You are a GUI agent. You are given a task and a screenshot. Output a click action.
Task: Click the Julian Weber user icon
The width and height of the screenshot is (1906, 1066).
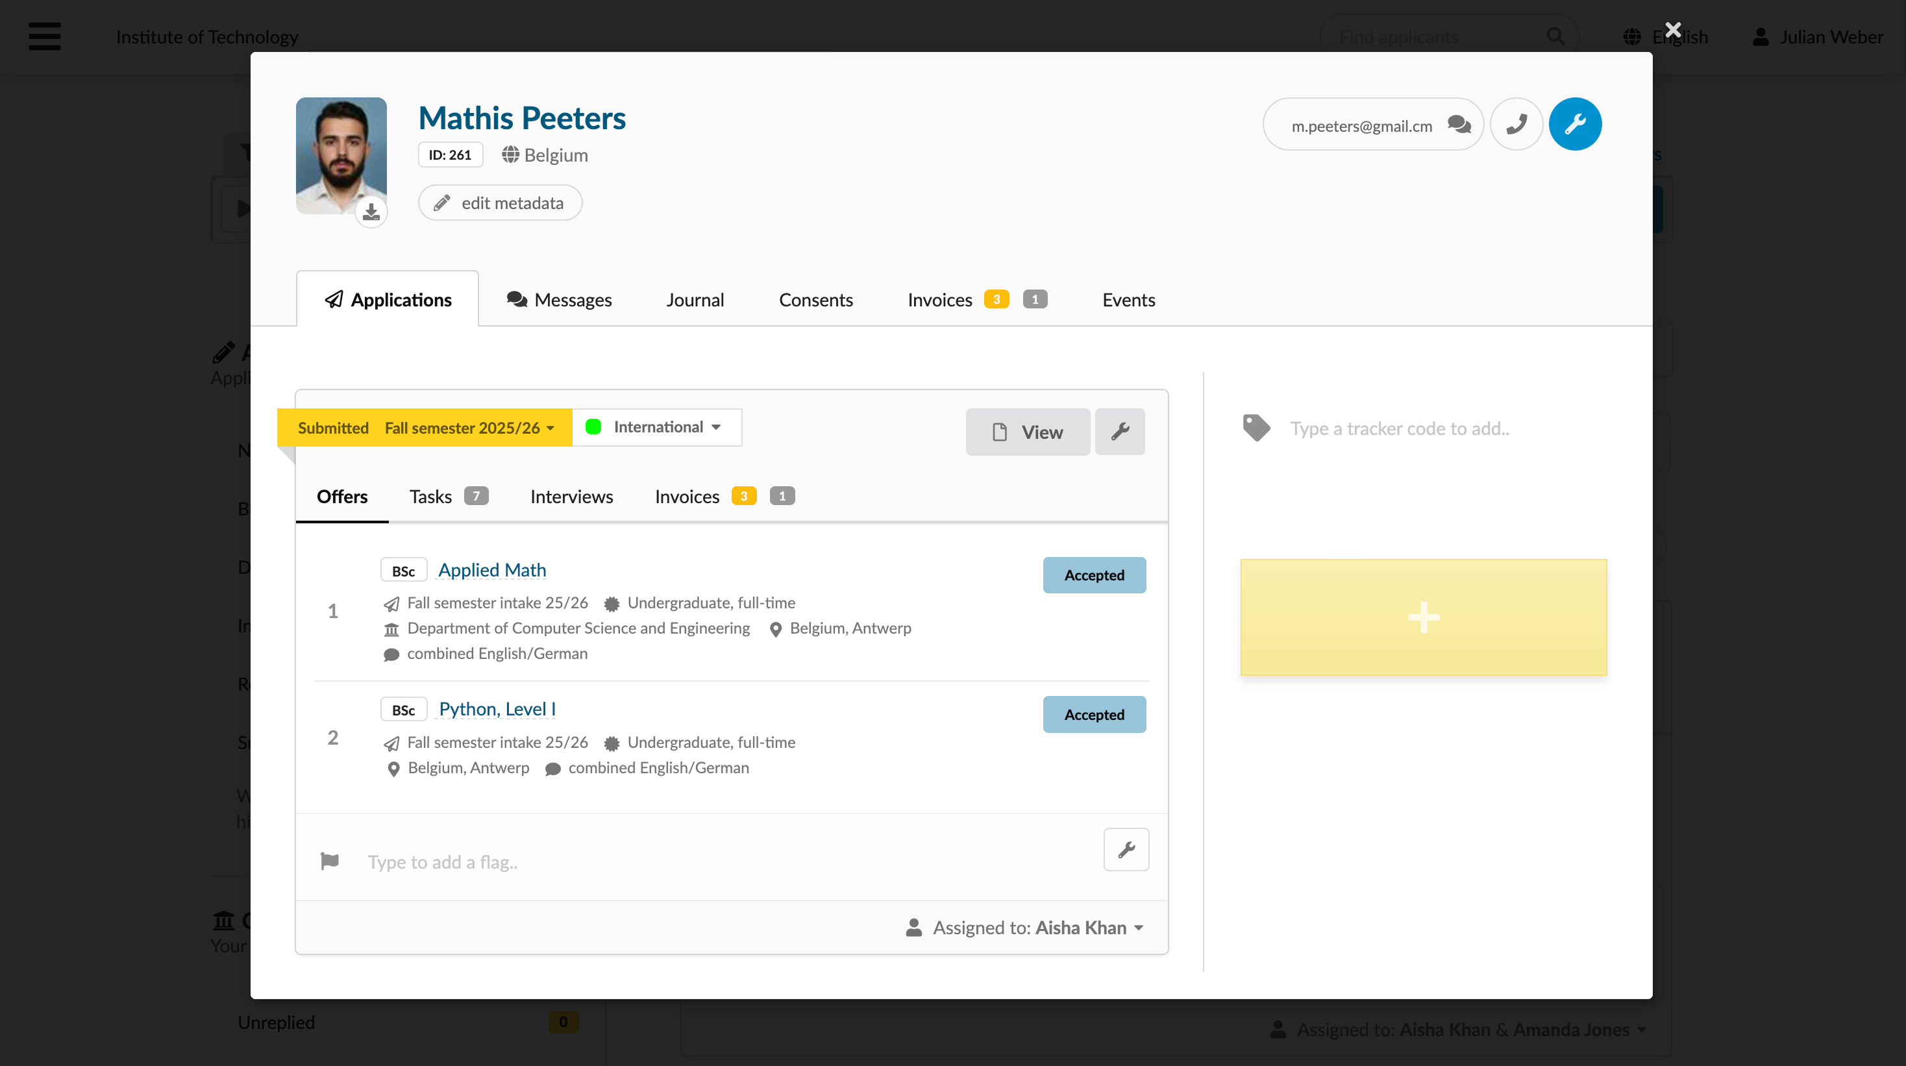point(1761,36)
